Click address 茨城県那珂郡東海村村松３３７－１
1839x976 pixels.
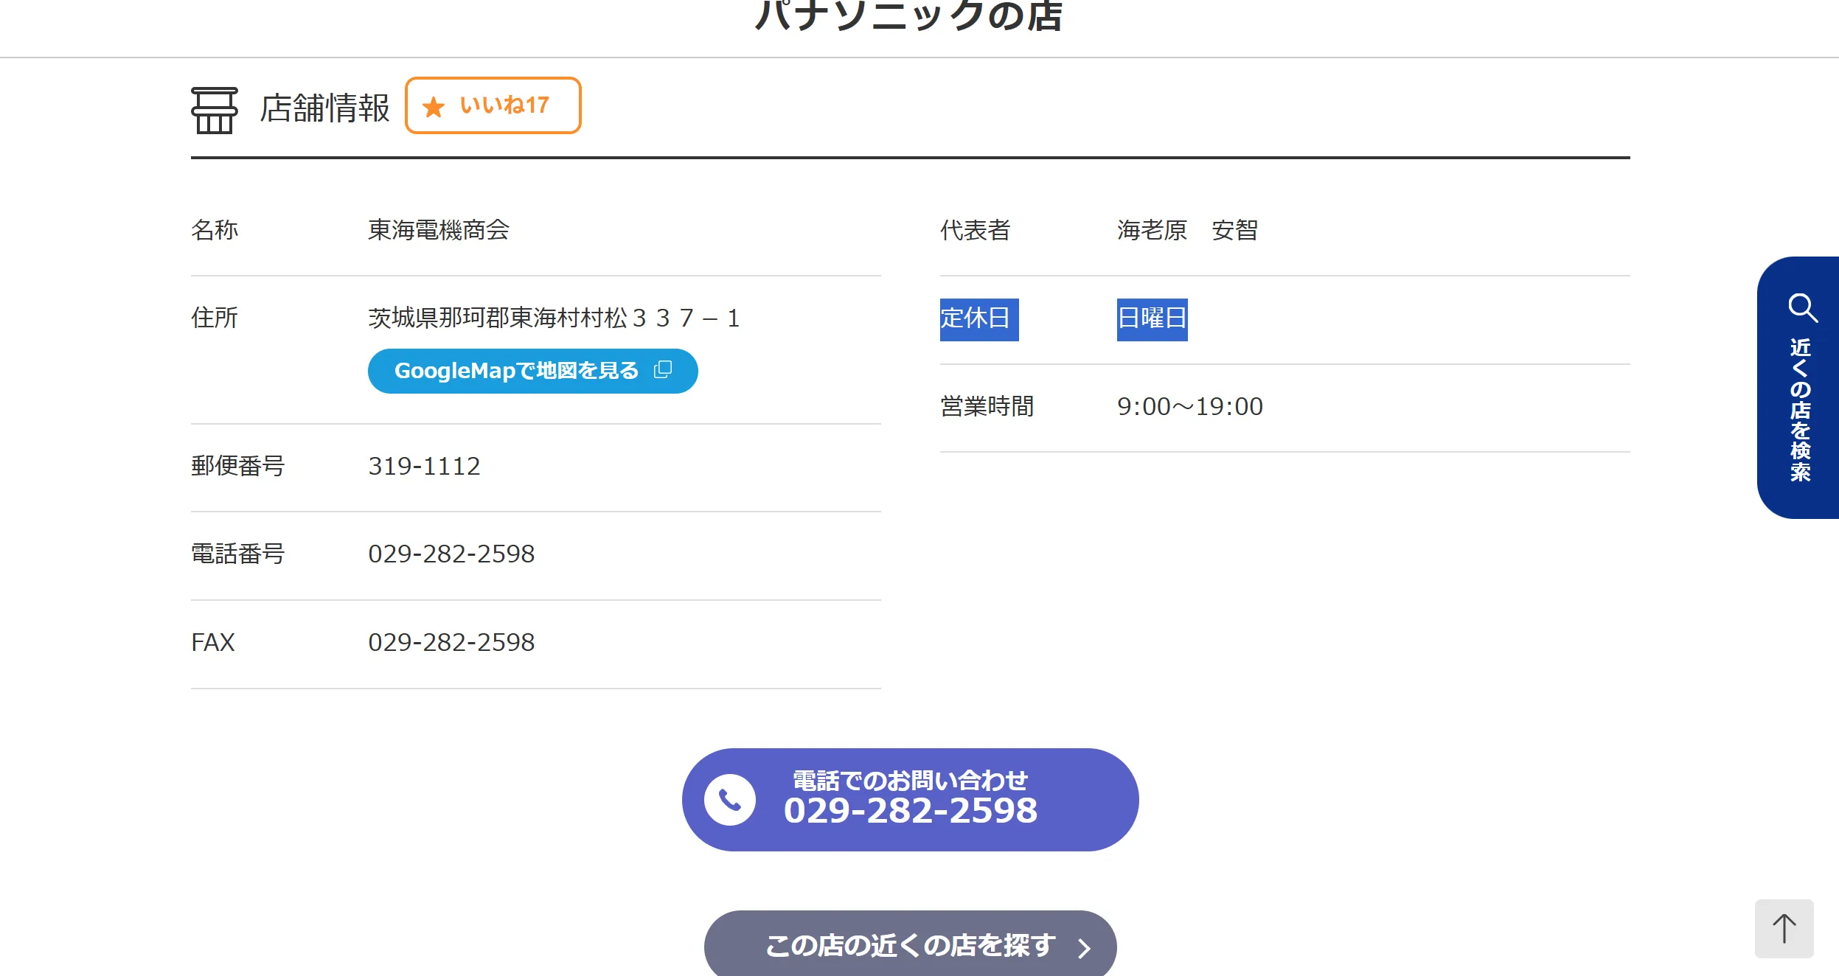pyautogui.click(x=554, y=318)
